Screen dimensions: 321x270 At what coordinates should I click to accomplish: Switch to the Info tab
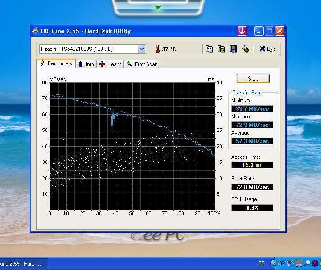86,64
